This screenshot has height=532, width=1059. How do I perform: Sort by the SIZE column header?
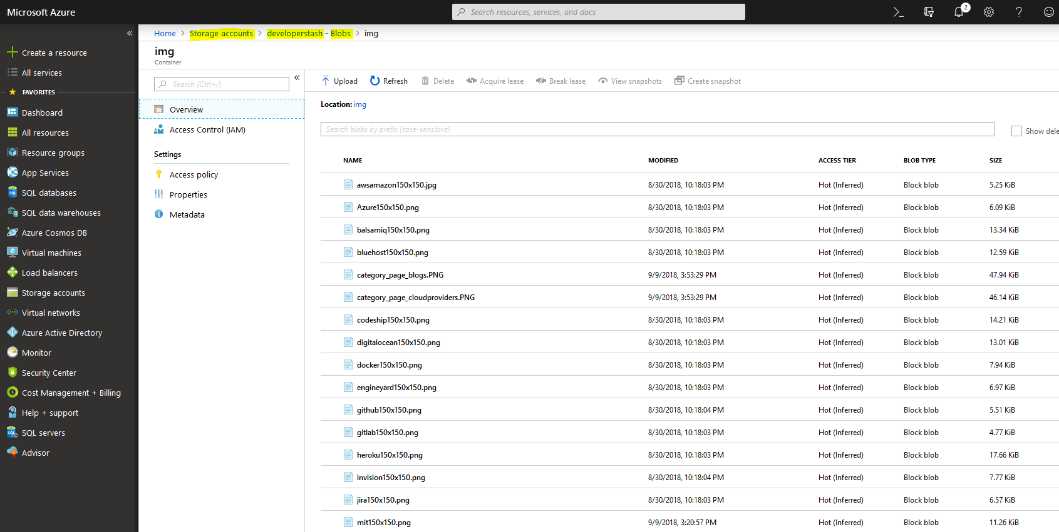pyautogui.click(x=996, y=161)
